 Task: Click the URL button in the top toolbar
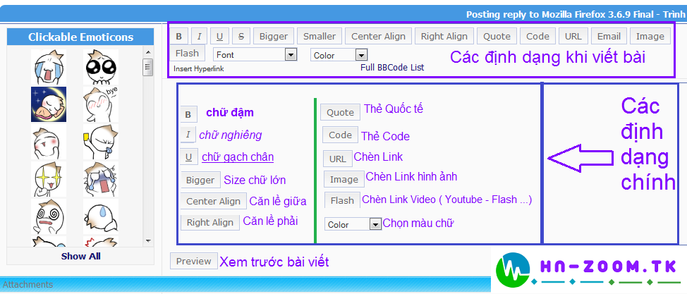(573, 37)
